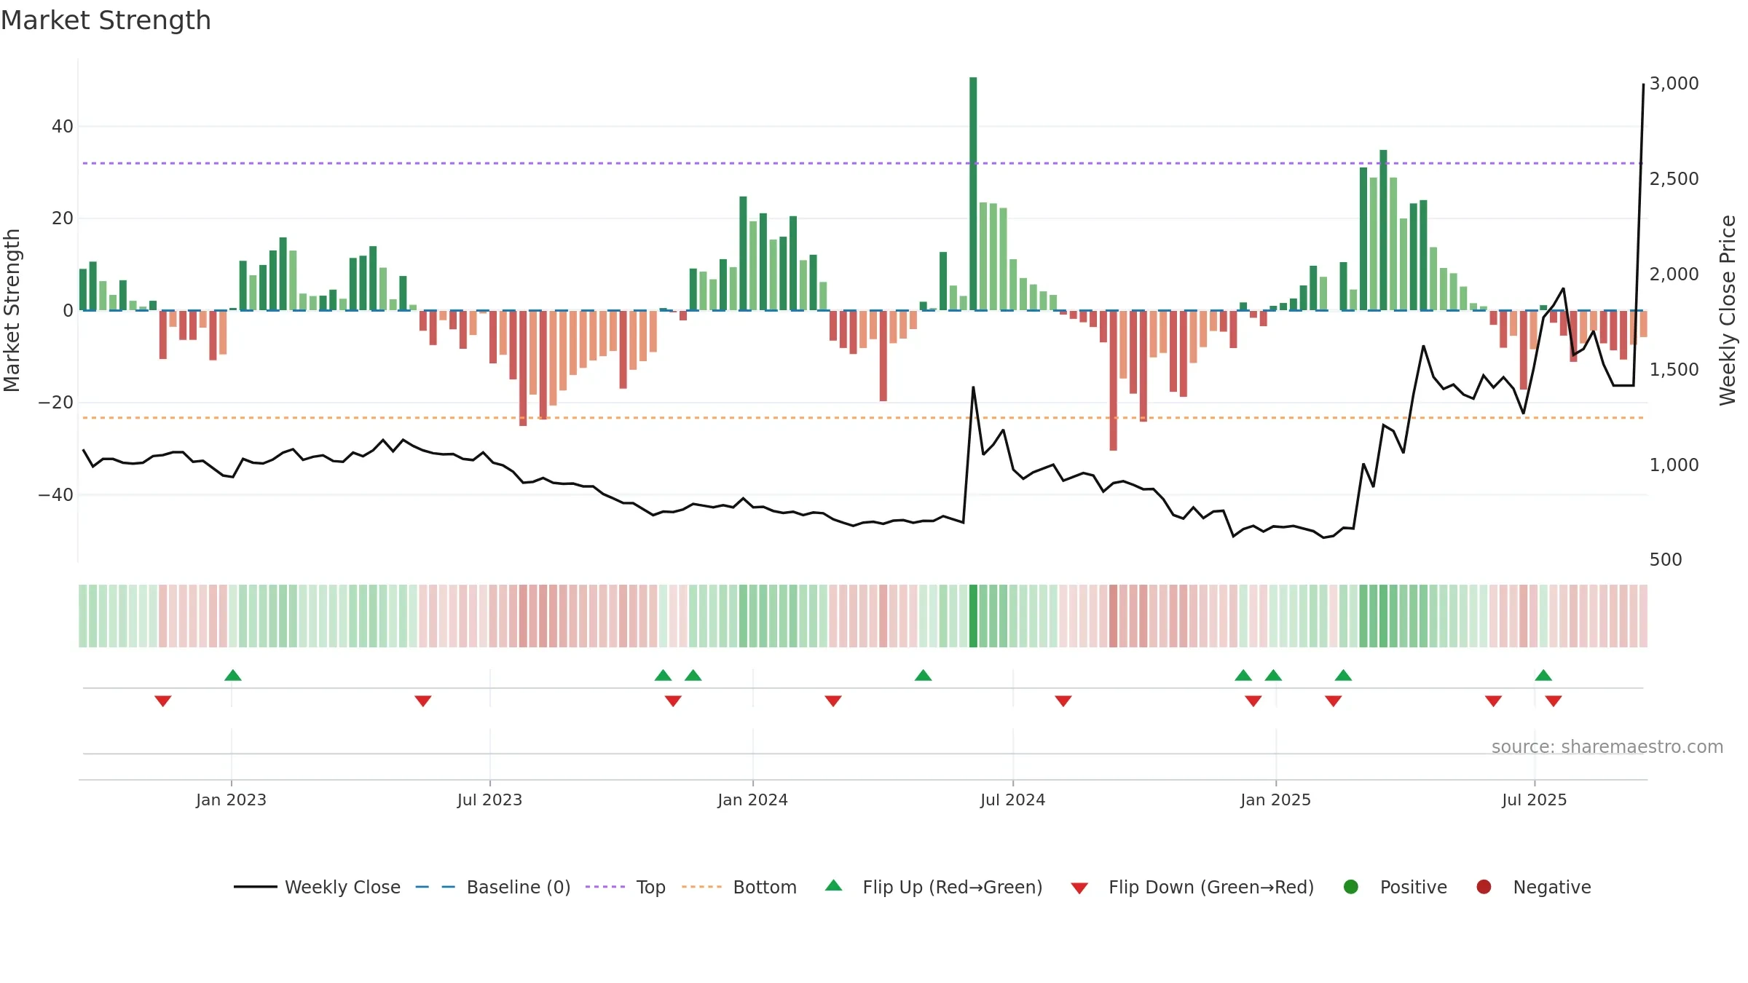
Task: Click the 2,500 price axis tick label
Action: 1674,179
